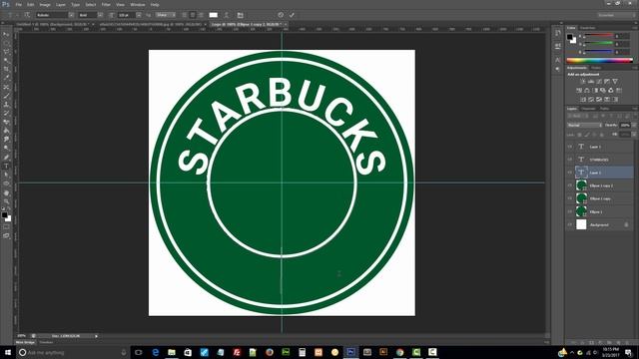The width and height of the screenshot is (639, 359).
Task: Open File menu
Action: (x=18, y=4)
